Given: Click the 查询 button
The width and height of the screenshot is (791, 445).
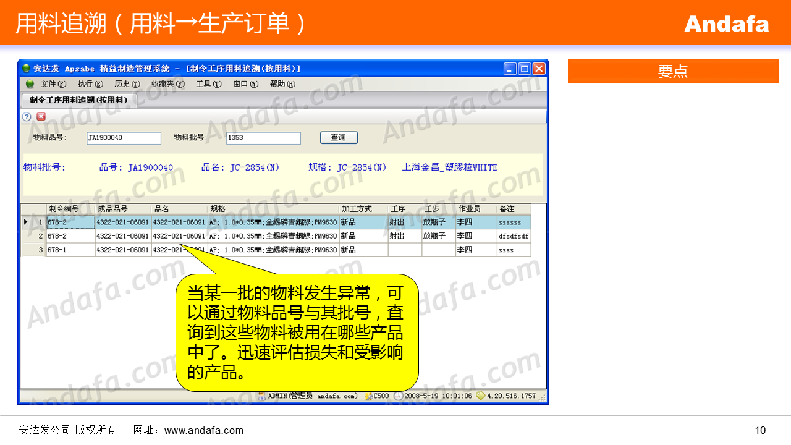Looking at the screenshot, I should (x=339, y=138).
